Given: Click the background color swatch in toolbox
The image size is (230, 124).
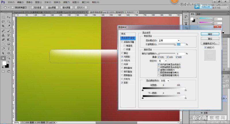Looking at the screenshot, I should 7,66.
